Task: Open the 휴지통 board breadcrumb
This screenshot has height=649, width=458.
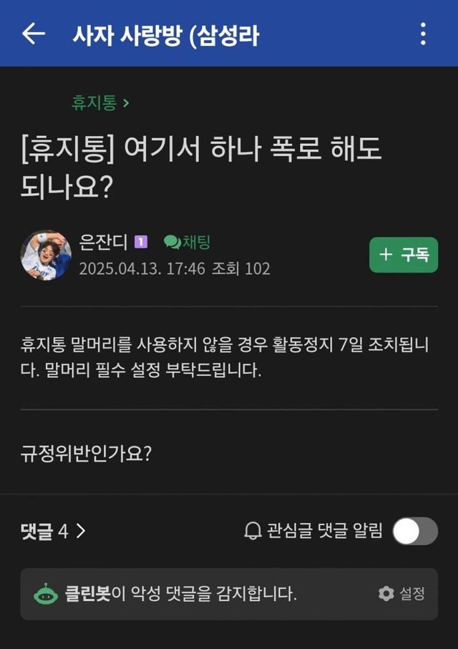Action: [x=99, y=102]
